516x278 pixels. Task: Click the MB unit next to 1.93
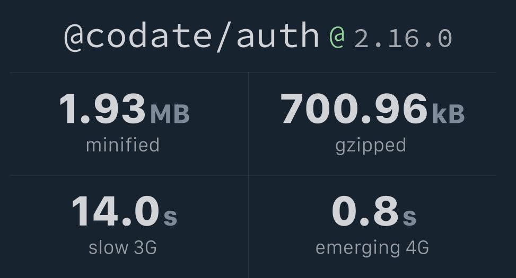[170, 114]
